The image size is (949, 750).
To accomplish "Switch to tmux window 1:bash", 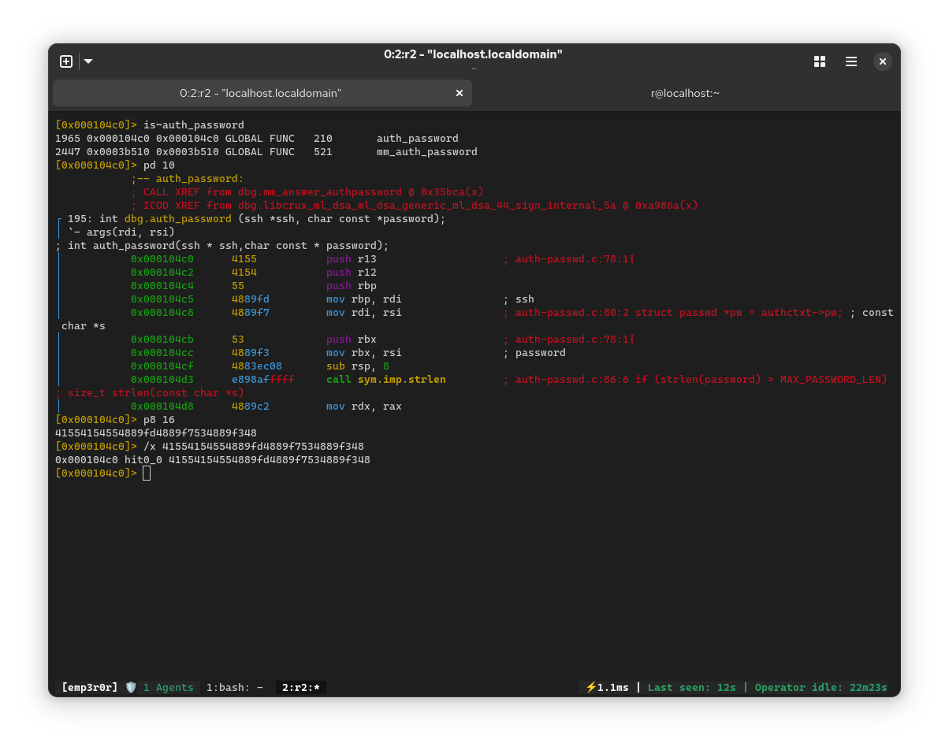I will coord(235,688).
